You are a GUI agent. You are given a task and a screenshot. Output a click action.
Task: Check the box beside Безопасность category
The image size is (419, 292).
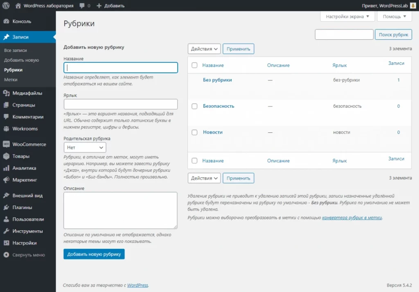pyautogui.click(x=194, y=106)
